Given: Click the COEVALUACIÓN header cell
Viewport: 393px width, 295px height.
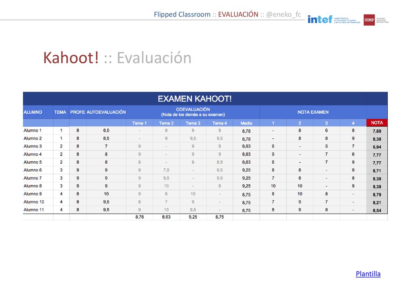Looking at the screenshot, I should [193, 112].
